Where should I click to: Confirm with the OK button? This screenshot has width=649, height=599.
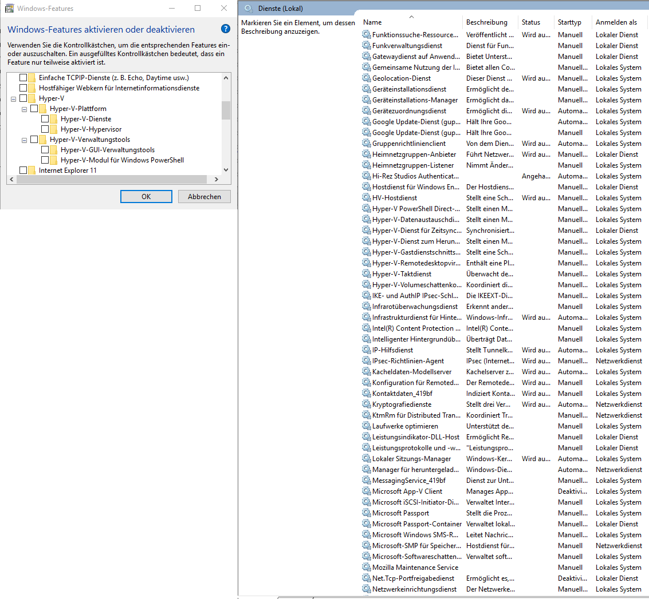[146, 196]
